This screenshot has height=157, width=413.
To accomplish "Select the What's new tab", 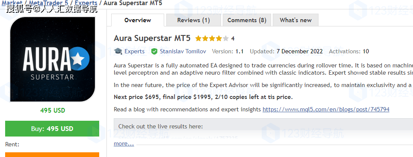I will [x=295, y=20].
